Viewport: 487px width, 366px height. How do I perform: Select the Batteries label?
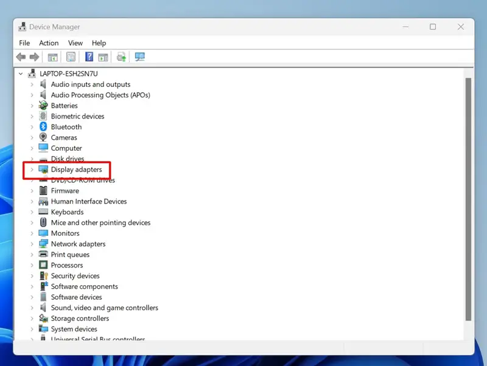tap(65, 105)
